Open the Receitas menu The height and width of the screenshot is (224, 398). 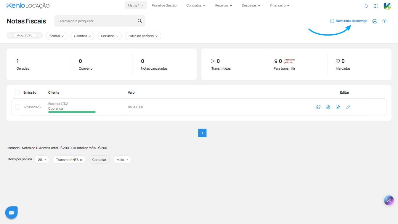click(224, 5)
